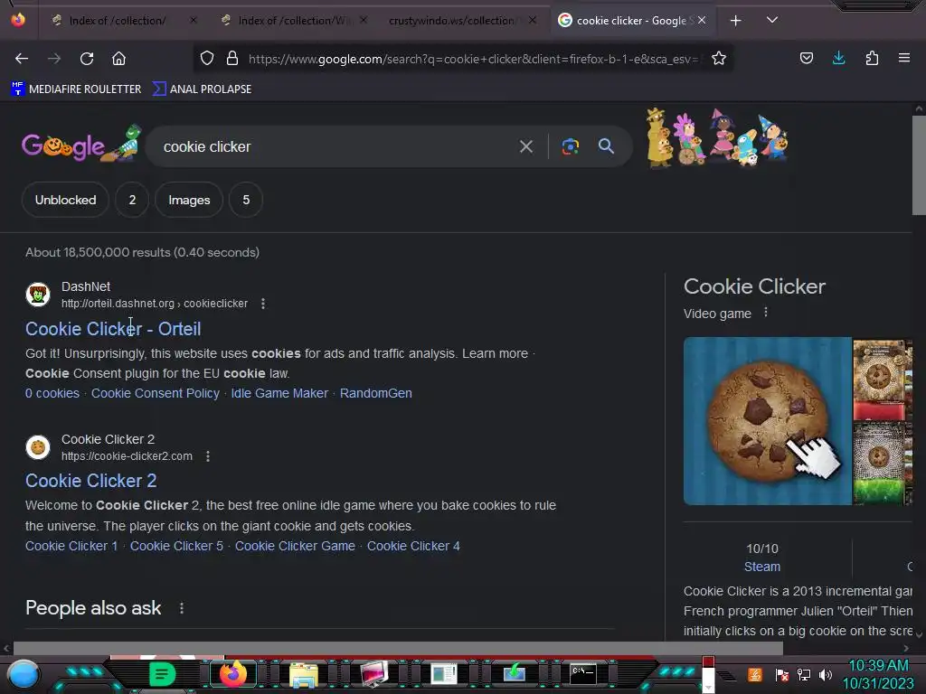Open knowledge panel Video game options
Image resolution: width=926 pixels, height=694 pixels.
[x=765, y=312]
